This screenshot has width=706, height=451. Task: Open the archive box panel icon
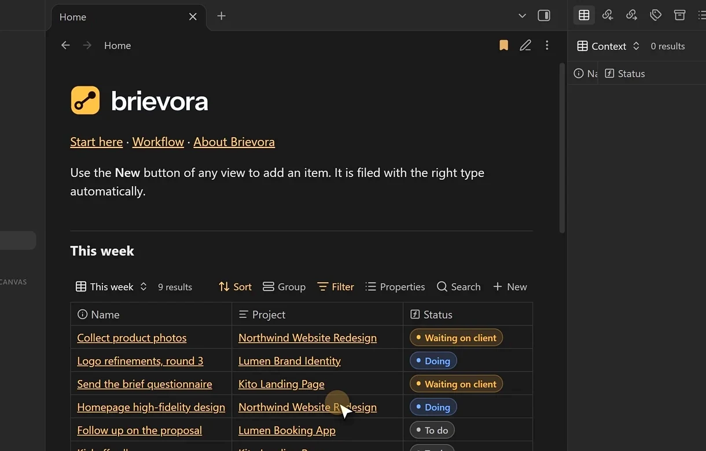click(679, 16)
